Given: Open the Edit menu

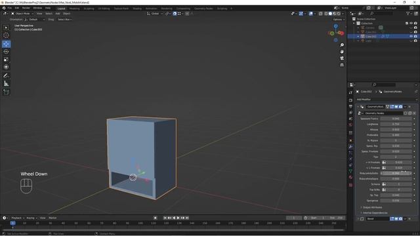Looking at the screenshot, I should 17,8.
